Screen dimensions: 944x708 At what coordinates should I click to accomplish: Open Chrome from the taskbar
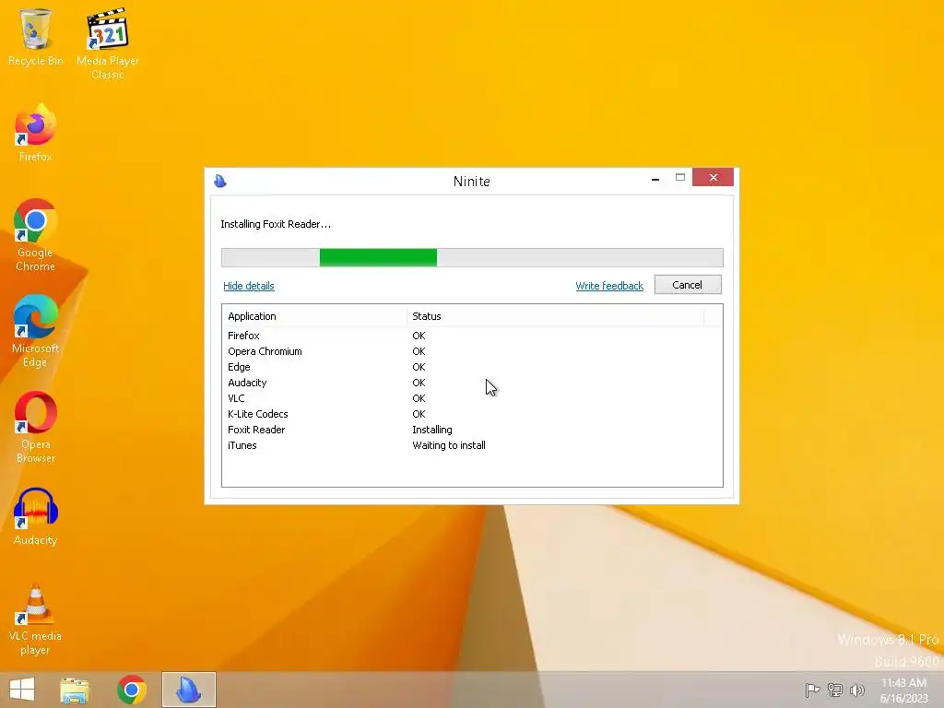tap(132, 690)
